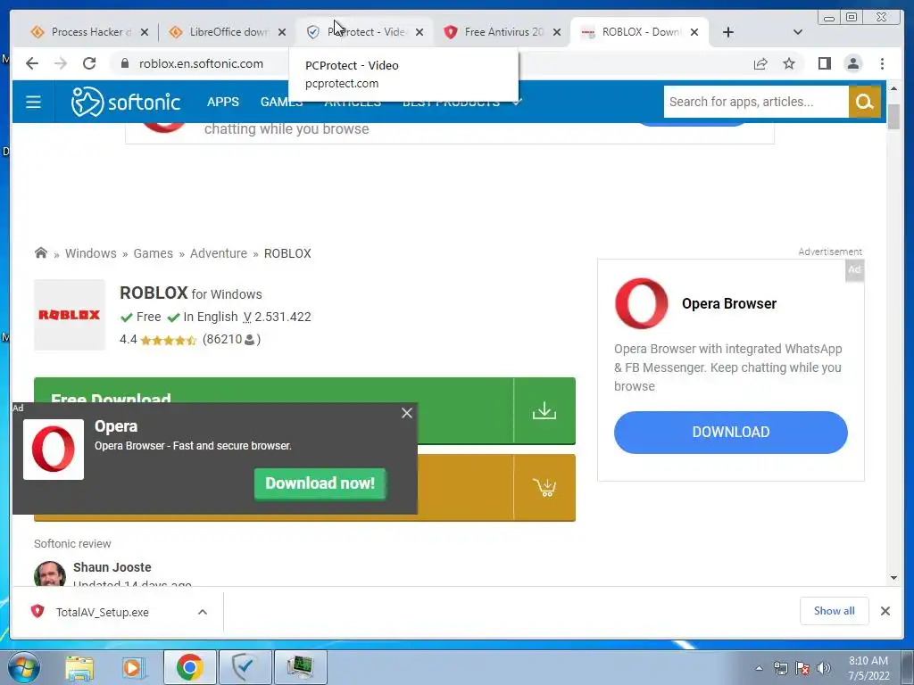
Task: Click the green download arrow icon
Action: [x=544, y=410]
